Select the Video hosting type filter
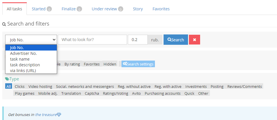 click(x=40, y=86)
